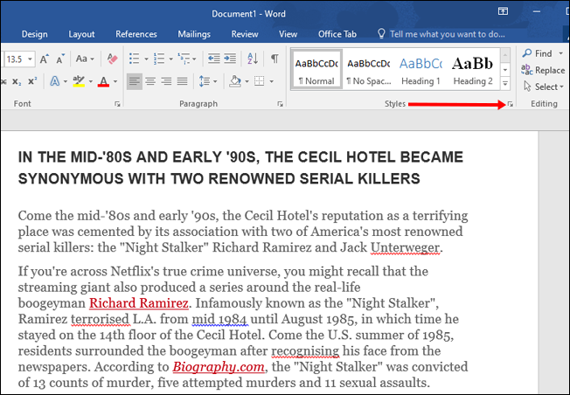570x395 pixels.
Task: Apply red font color
Action: [x=104, y=81]
